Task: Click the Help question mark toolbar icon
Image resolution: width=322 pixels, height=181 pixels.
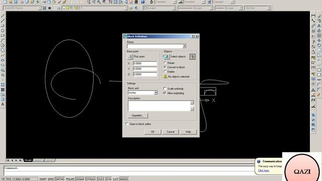Action: click(x=143, y=2)
